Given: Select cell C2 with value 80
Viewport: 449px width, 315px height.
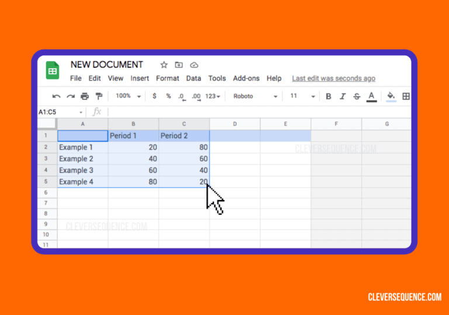Looking at the screenshot, I should (184, 147).
